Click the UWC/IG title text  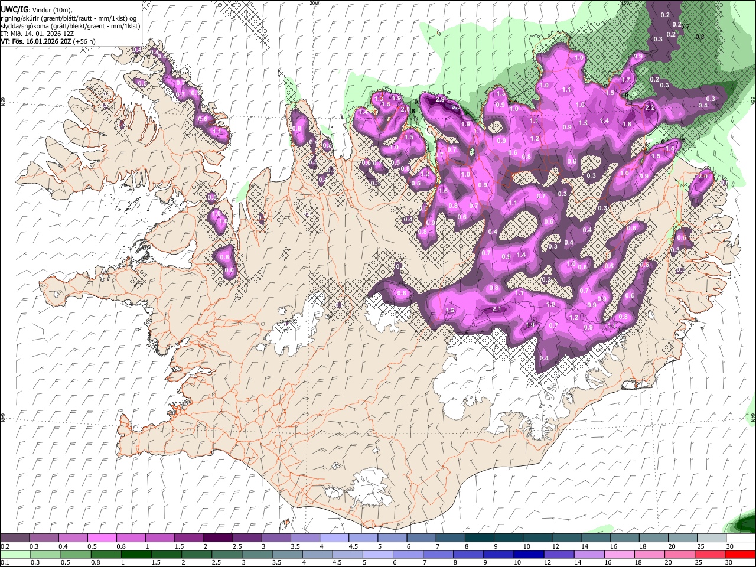click(x=14, y=9)
